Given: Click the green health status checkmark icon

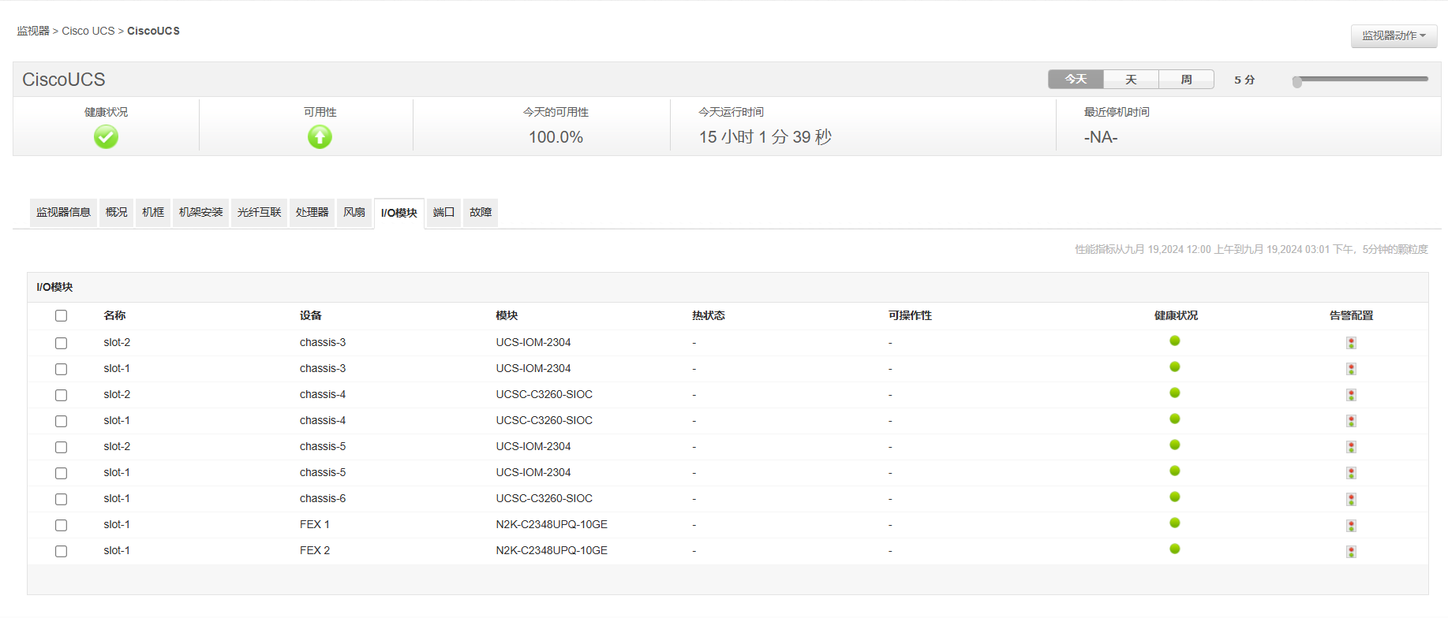Looking at the screenshot, I should [x=106, y=137].
